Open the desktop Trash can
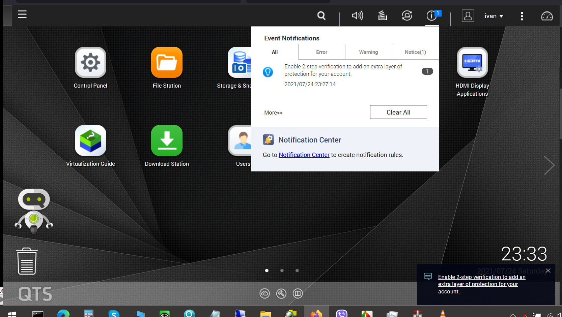 (x=27, y=261)
